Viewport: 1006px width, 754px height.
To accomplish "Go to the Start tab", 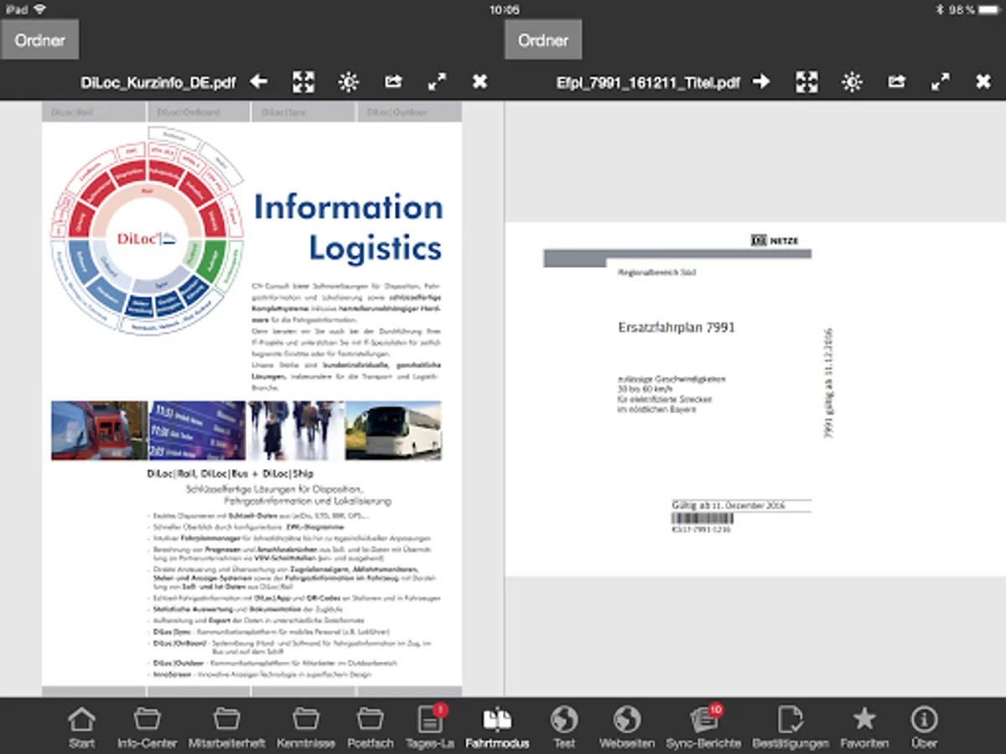I will (x=81, y=726).
